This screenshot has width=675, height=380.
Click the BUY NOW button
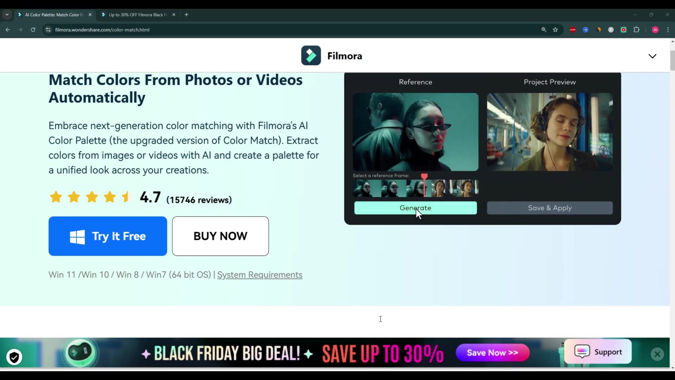[x=220, y=236]
